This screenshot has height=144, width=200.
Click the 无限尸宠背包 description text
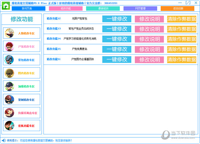79,19
